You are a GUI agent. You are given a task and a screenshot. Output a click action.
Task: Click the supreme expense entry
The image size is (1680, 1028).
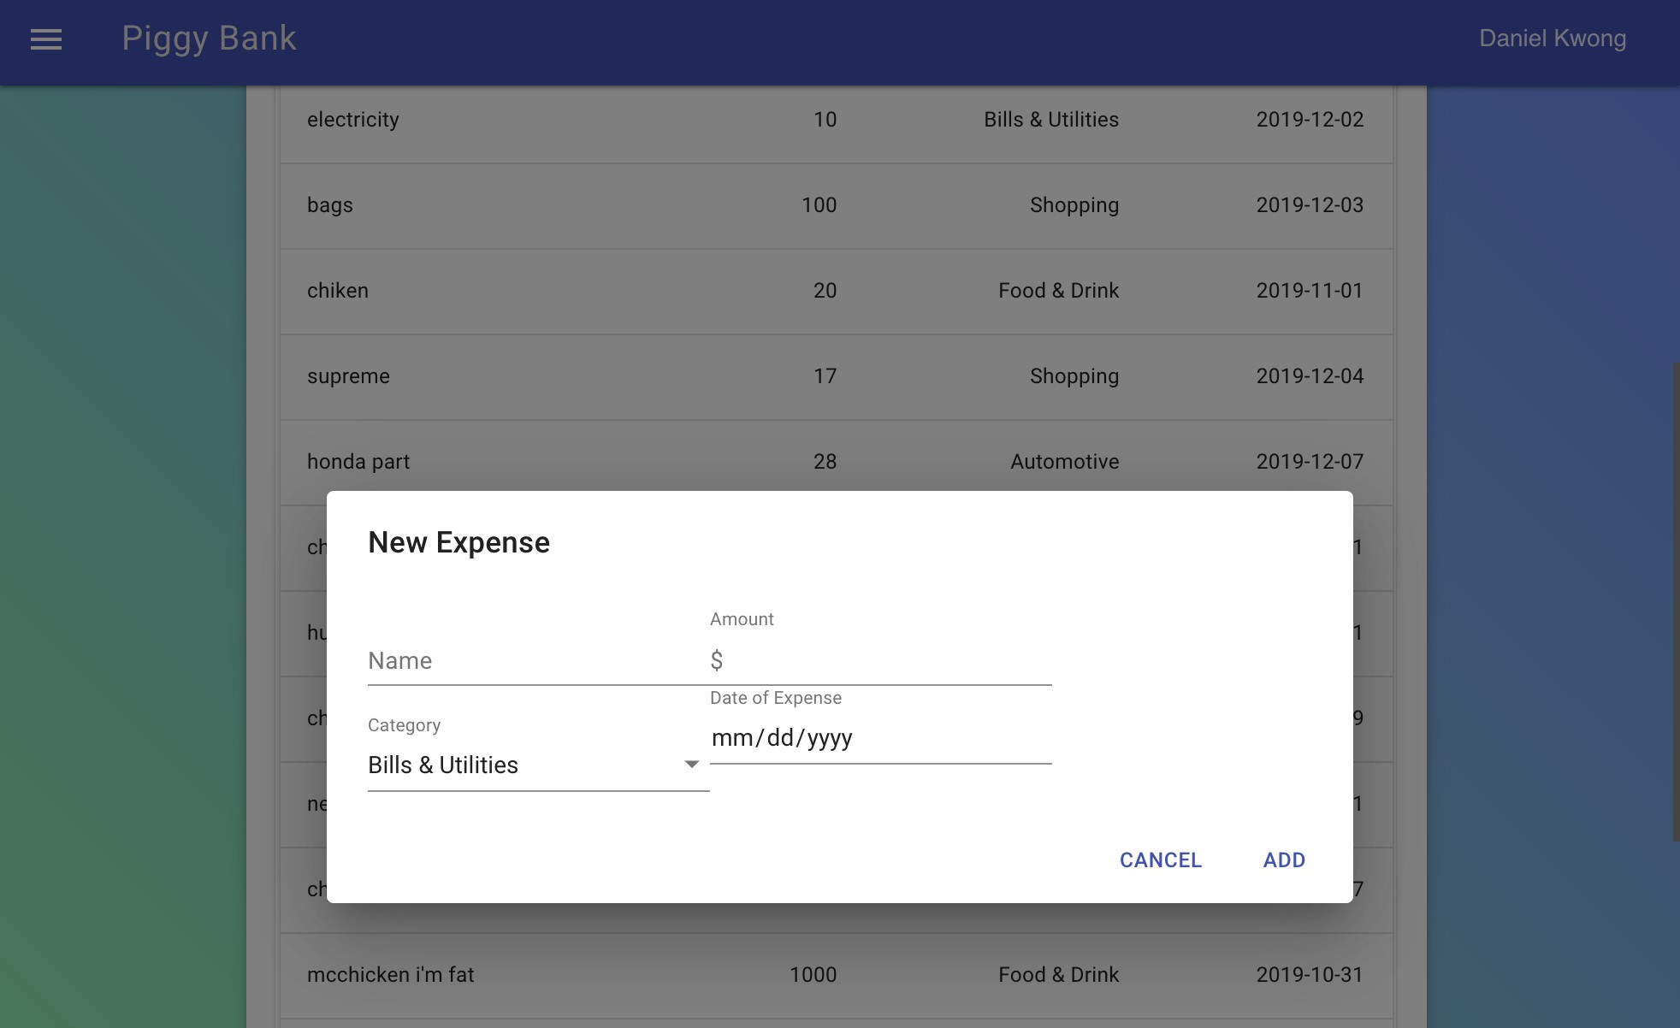coord(348,376)
